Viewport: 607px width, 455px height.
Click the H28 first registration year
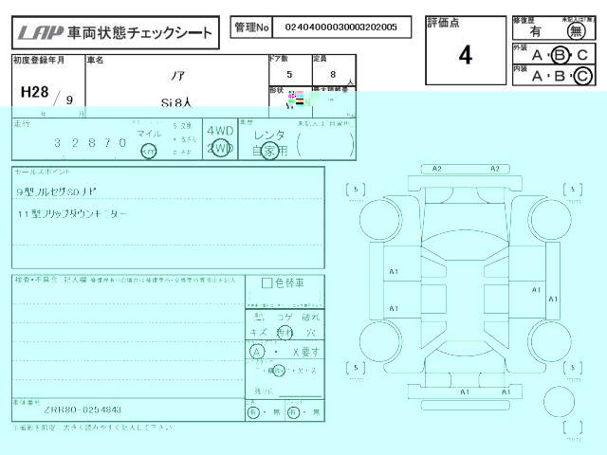pyautogui.click(x=33, y=92)
